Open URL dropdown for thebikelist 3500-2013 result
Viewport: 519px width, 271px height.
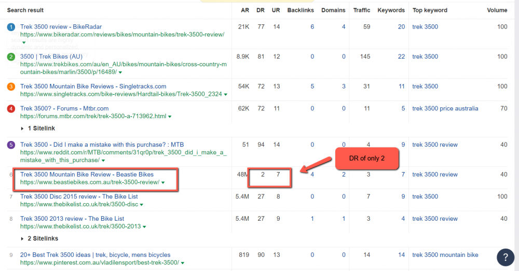144,227
